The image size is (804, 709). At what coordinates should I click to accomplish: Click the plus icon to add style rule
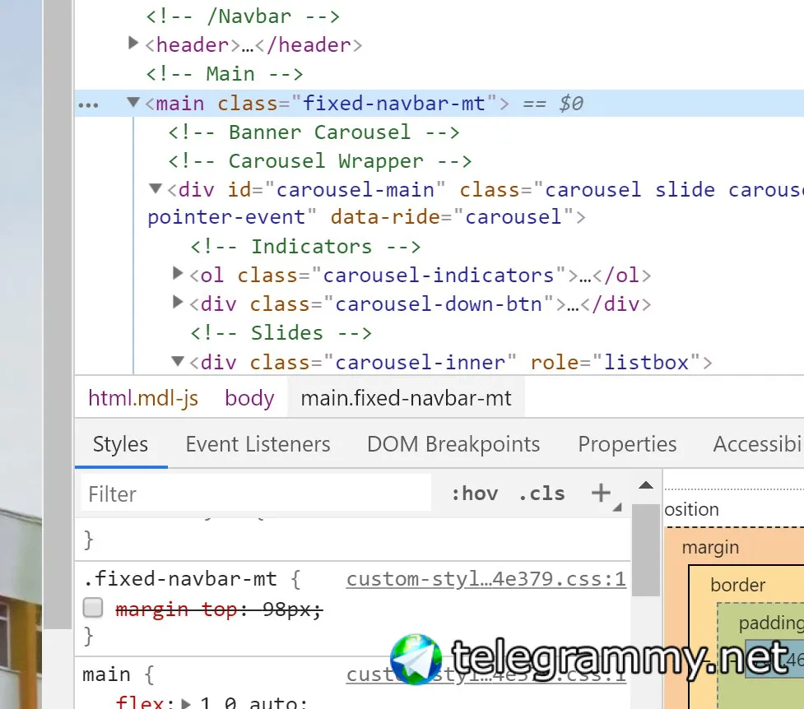click(x=601, y=493)
